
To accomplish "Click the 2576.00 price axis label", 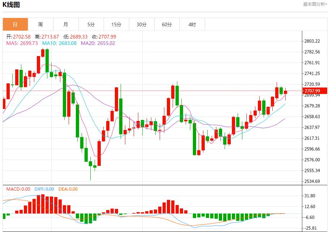I will [x=312, y=160].
